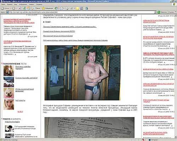This screenshot has width=177, height=141.
Task: Click the Edit page toolbar icon
Action: pyautogui.click(x=72, y=8)
